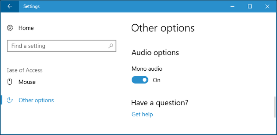Click the Have a question? heading
This screenshot has width=277, height=135.
point(160,103)
